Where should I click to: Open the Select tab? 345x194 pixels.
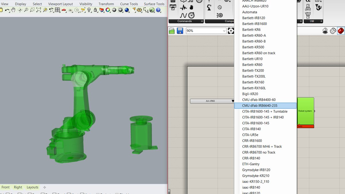click(37, 4)
